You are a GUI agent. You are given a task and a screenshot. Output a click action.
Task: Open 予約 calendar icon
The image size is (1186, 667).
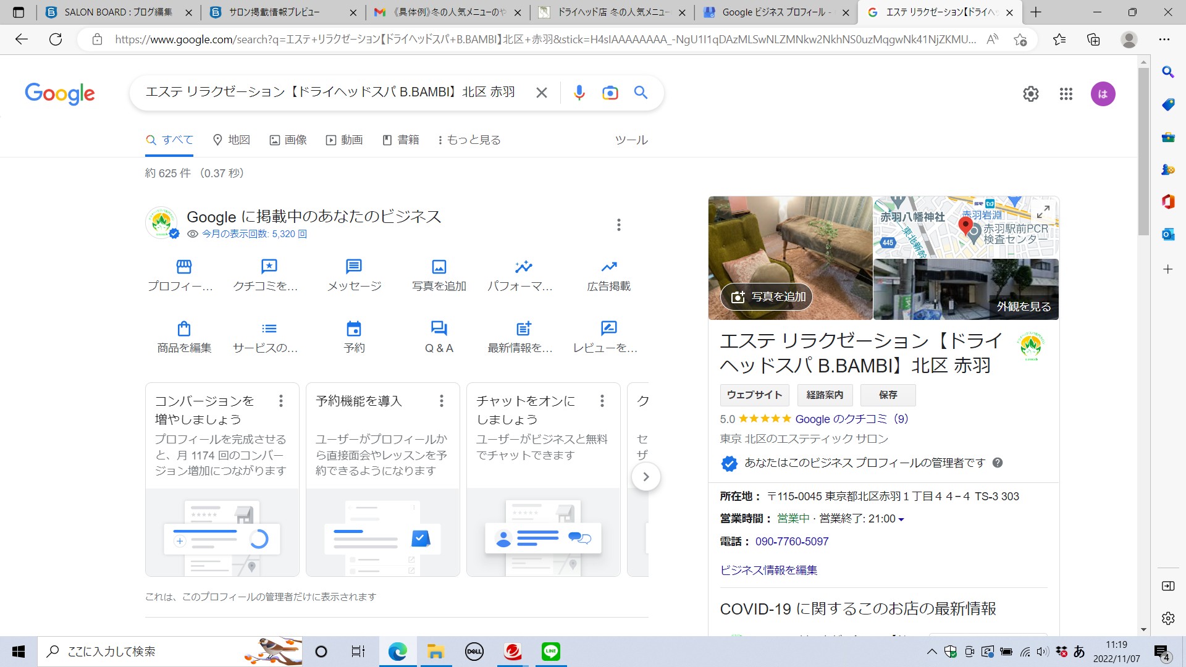pos(354,328)
